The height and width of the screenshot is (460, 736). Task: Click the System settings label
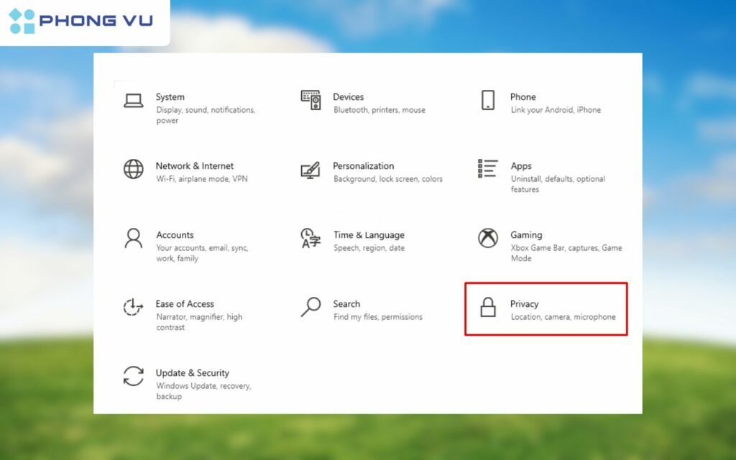tap(170, 97)
